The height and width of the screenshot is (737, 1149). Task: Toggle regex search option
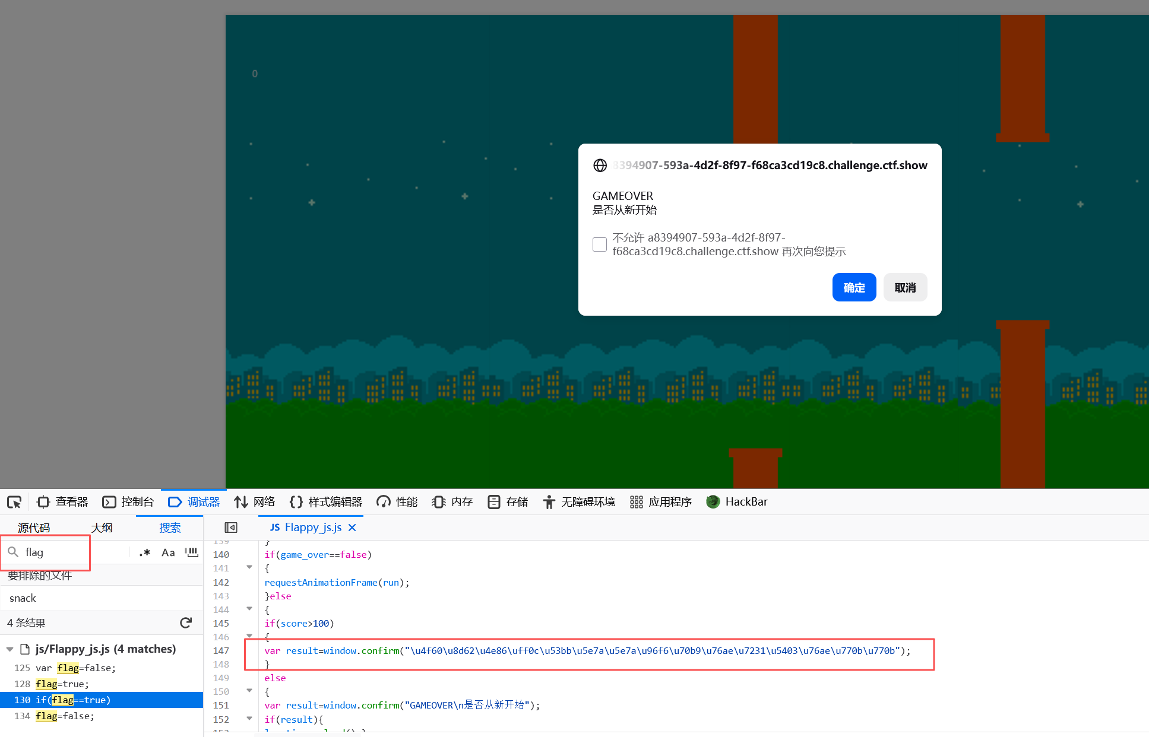pyautogui.click(x=144, y=552)
